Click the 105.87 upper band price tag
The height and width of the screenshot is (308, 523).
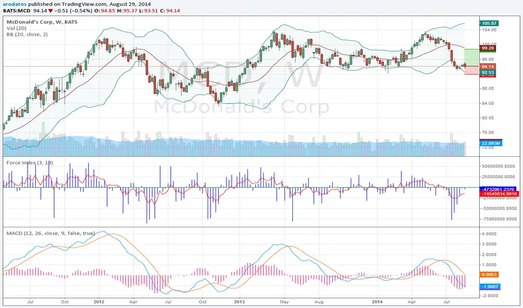[489, 24]
